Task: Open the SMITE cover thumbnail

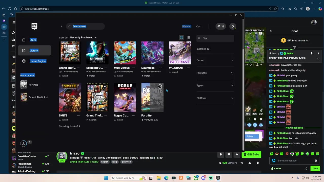Action: [70, 97]
